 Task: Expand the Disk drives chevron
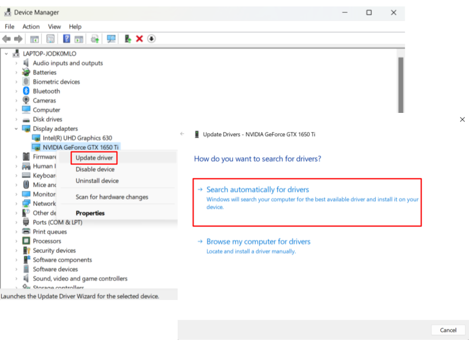point(16,119)
